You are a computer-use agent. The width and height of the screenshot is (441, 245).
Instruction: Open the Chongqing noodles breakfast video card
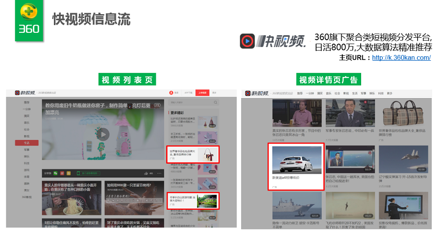(x=72, y=198)
